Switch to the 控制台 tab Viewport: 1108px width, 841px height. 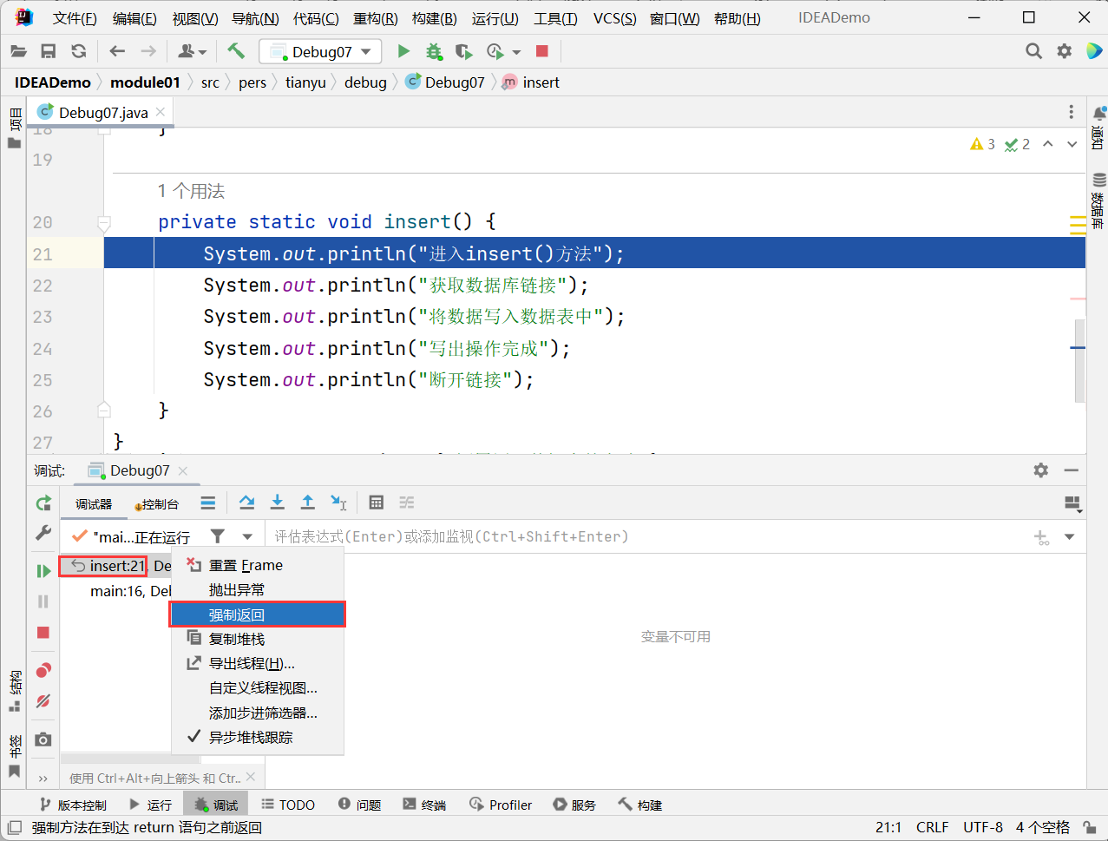pos(158,504)
